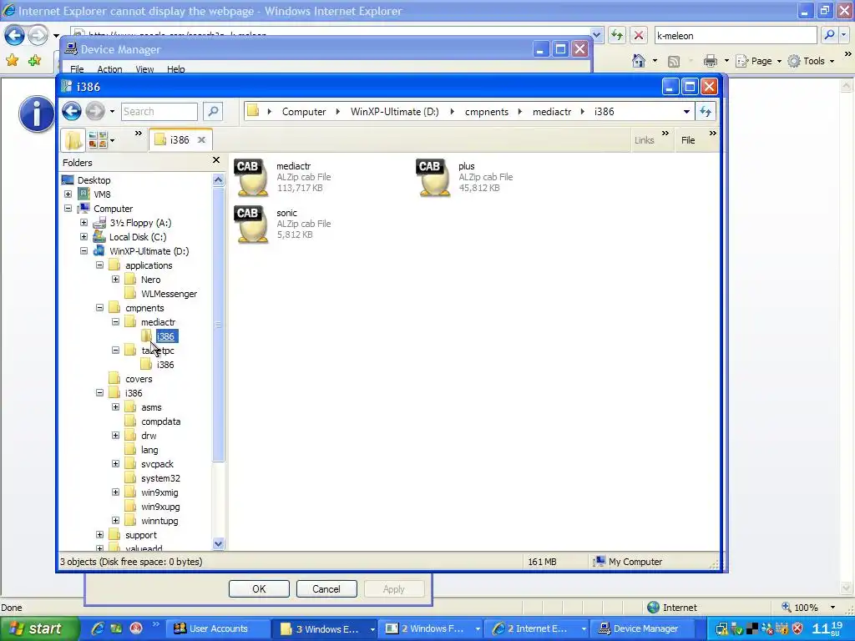Select the svcpack folder in the tree
Viewport: 855px width, 641px height.
point(157,463)
